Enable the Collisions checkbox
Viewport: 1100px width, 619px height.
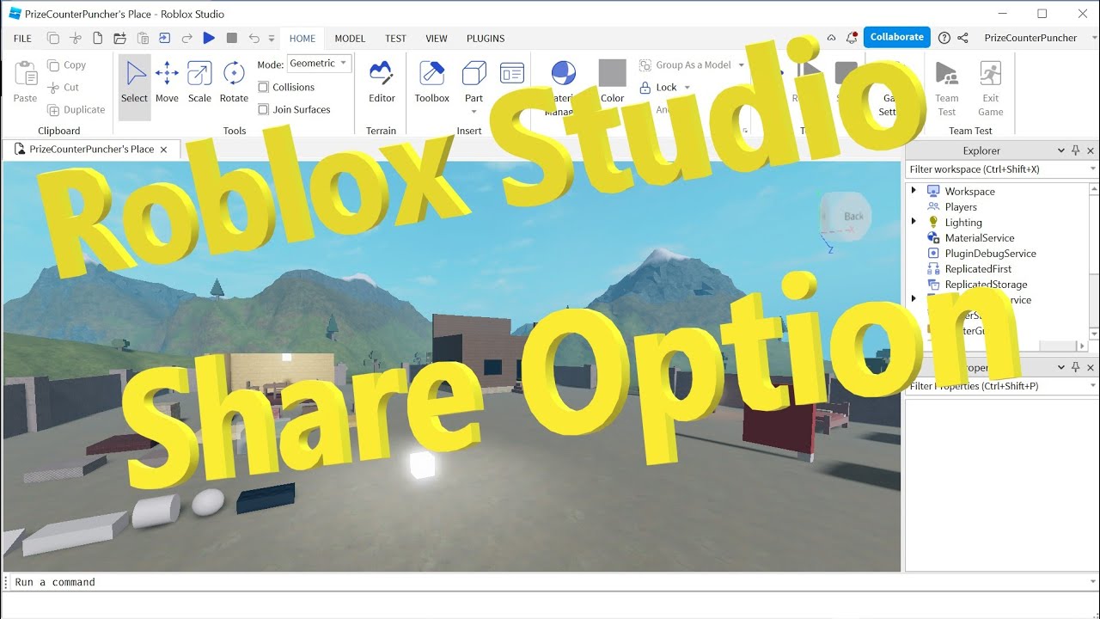click(x=264, y=87)
